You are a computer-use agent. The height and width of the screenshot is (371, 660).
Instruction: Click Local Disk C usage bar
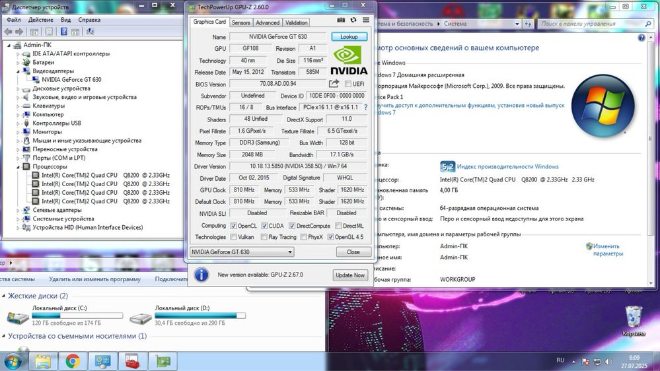[x=77, y=316]
